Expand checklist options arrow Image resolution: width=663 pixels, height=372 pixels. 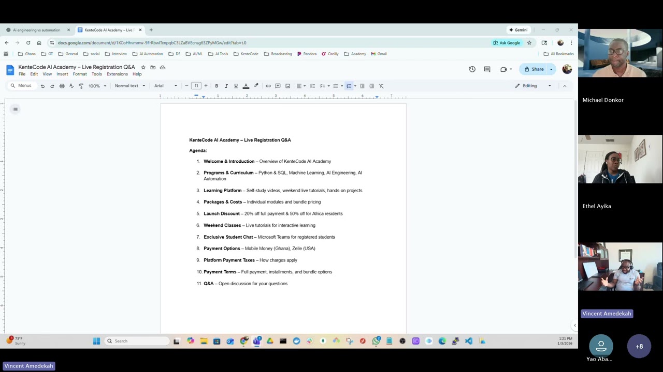coord(328,86)
